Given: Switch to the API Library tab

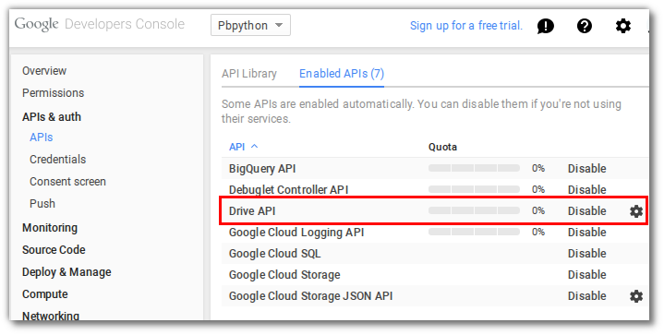Looking at the screenshot, I should click(249, 74).
